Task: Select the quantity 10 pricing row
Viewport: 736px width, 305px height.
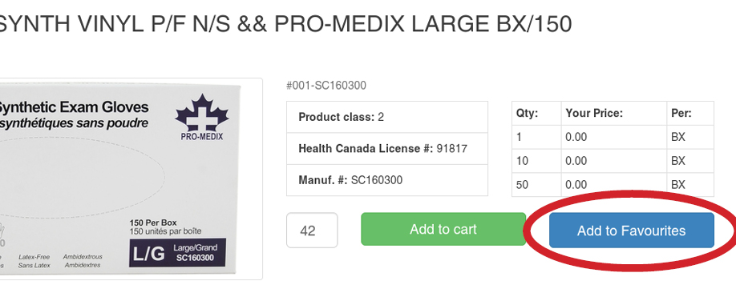Action: tap(613, 161)
